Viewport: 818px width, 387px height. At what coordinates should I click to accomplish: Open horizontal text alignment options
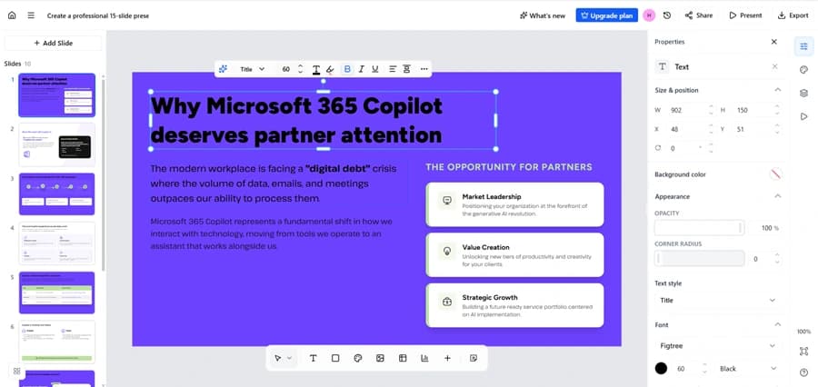tap(393, 69)
